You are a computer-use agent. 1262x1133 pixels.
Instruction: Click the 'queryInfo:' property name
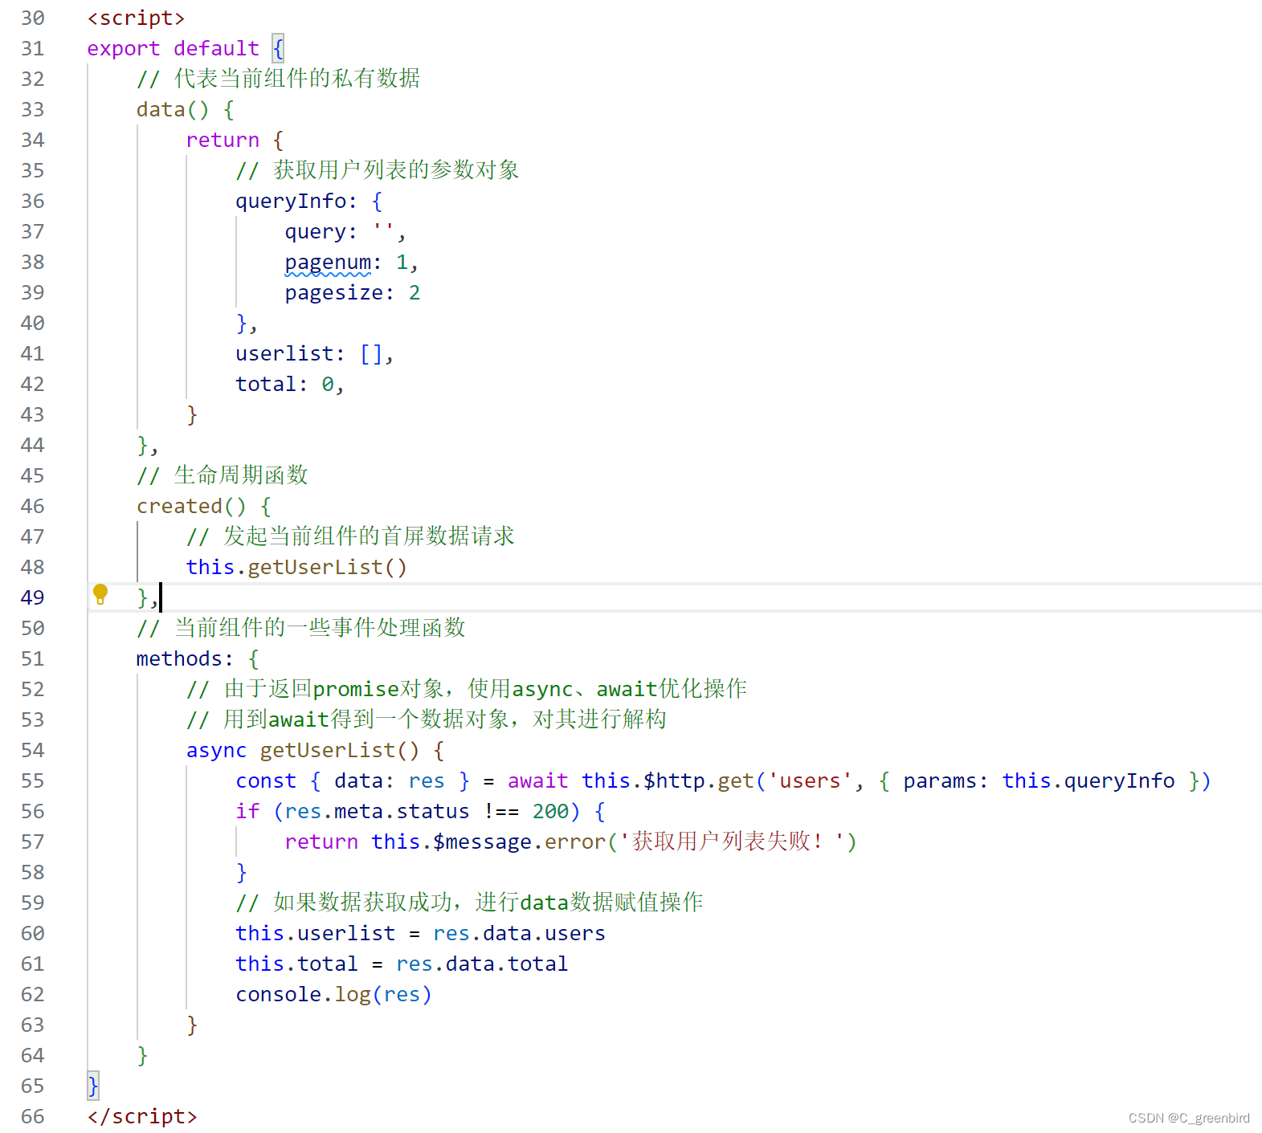pos(296,201)
